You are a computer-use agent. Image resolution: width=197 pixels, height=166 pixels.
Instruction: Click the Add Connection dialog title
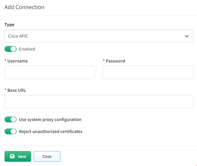tap(24, 7)
